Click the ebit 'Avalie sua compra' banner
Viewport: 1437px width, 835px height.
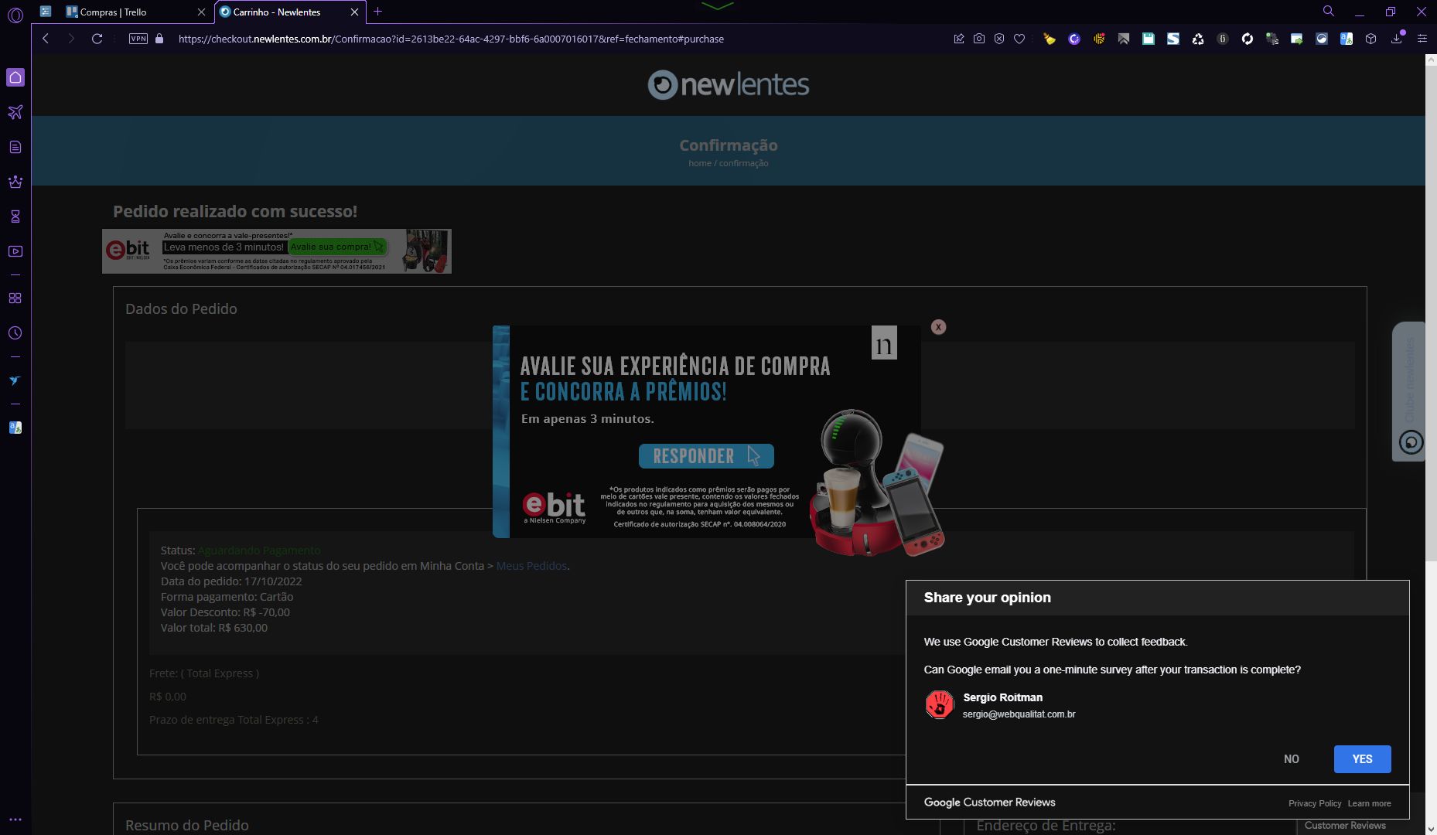(x=277, y=251)
